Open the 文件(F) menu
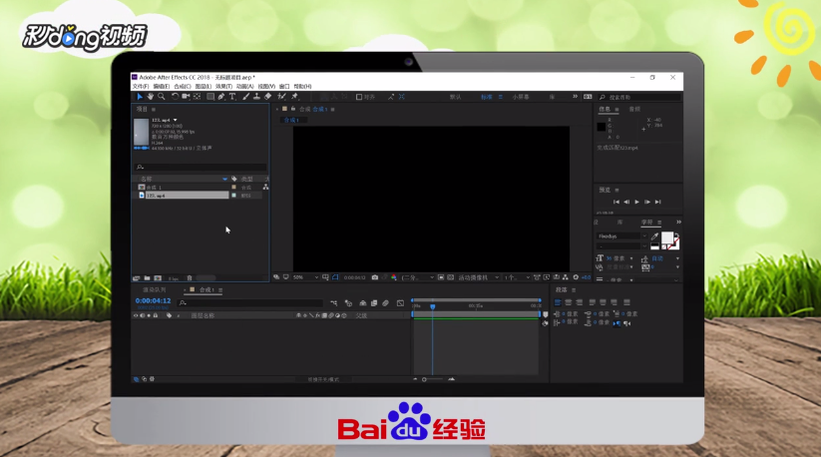The height and width of the screenshot is (457, 821). pos(141,87)
